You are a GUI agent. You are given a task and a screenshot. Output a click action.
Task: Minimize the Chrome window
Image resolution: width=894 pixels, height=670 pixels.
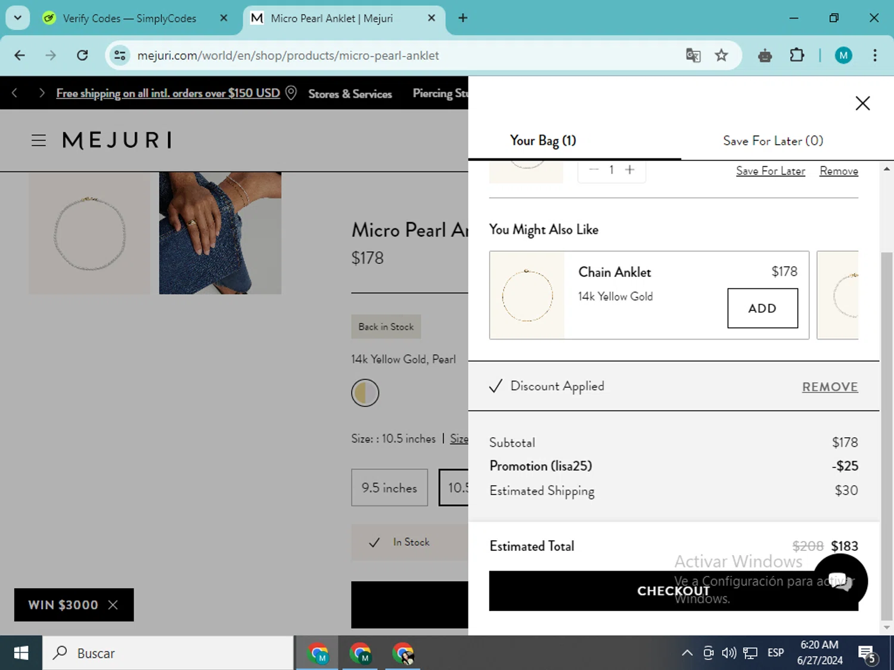(x=793, y=18)
